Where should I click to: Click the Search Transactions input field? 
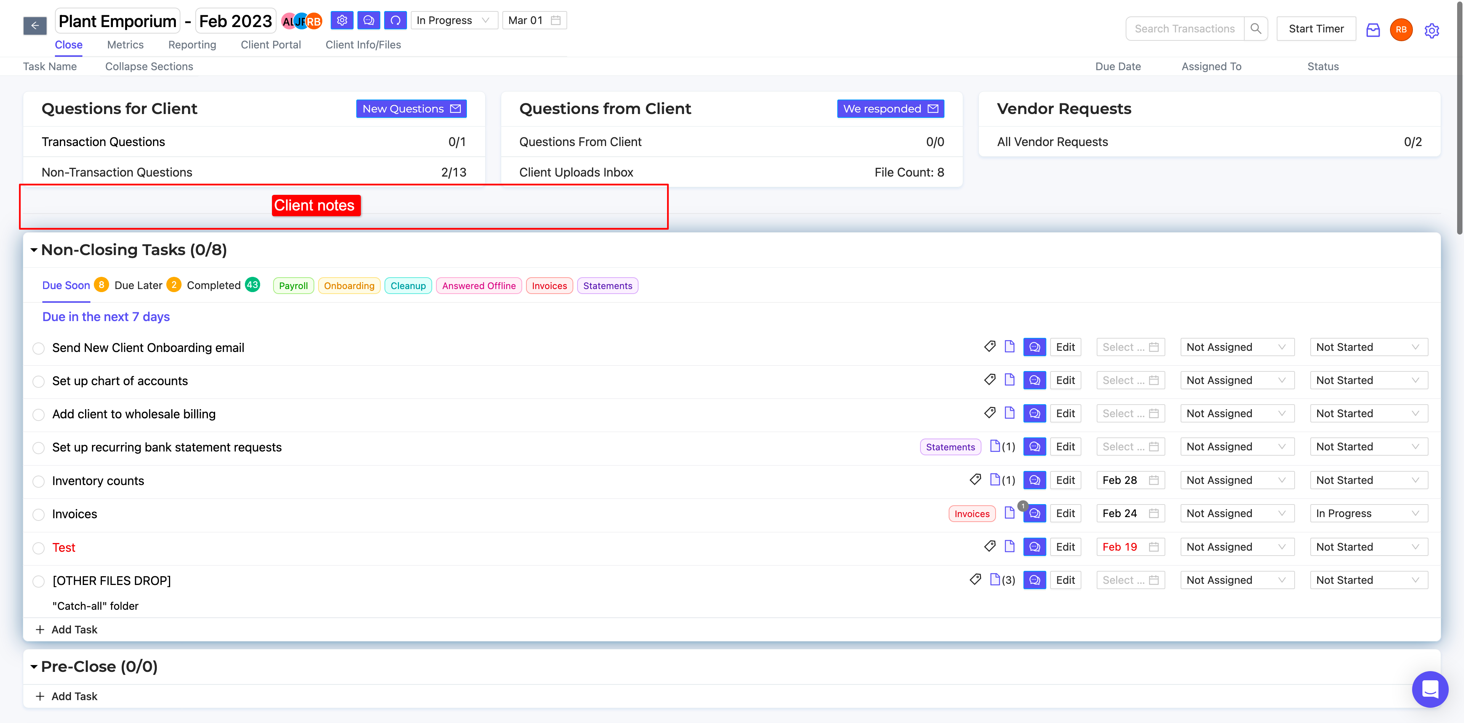tap(1184, 29)
